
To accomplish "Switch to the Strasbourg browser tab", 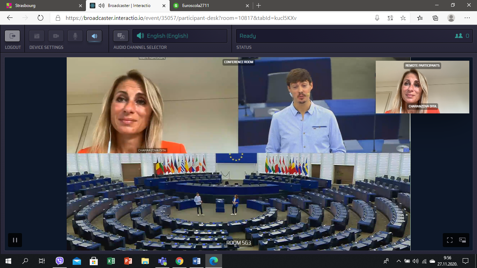I will pyautogui.click(x=43, y=6).
